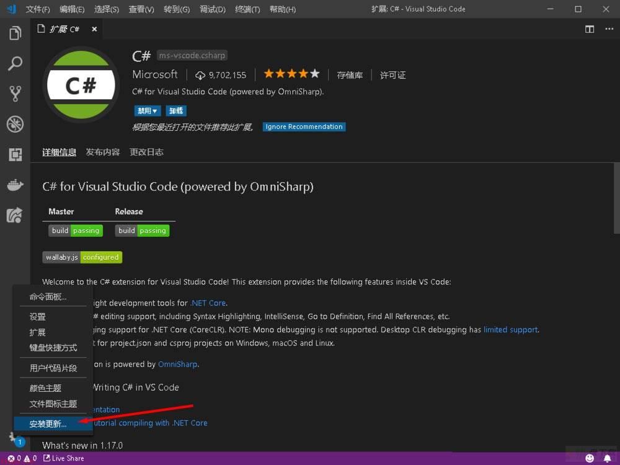
Task: Click the errors count in status bar
Action: coord(14,458)
